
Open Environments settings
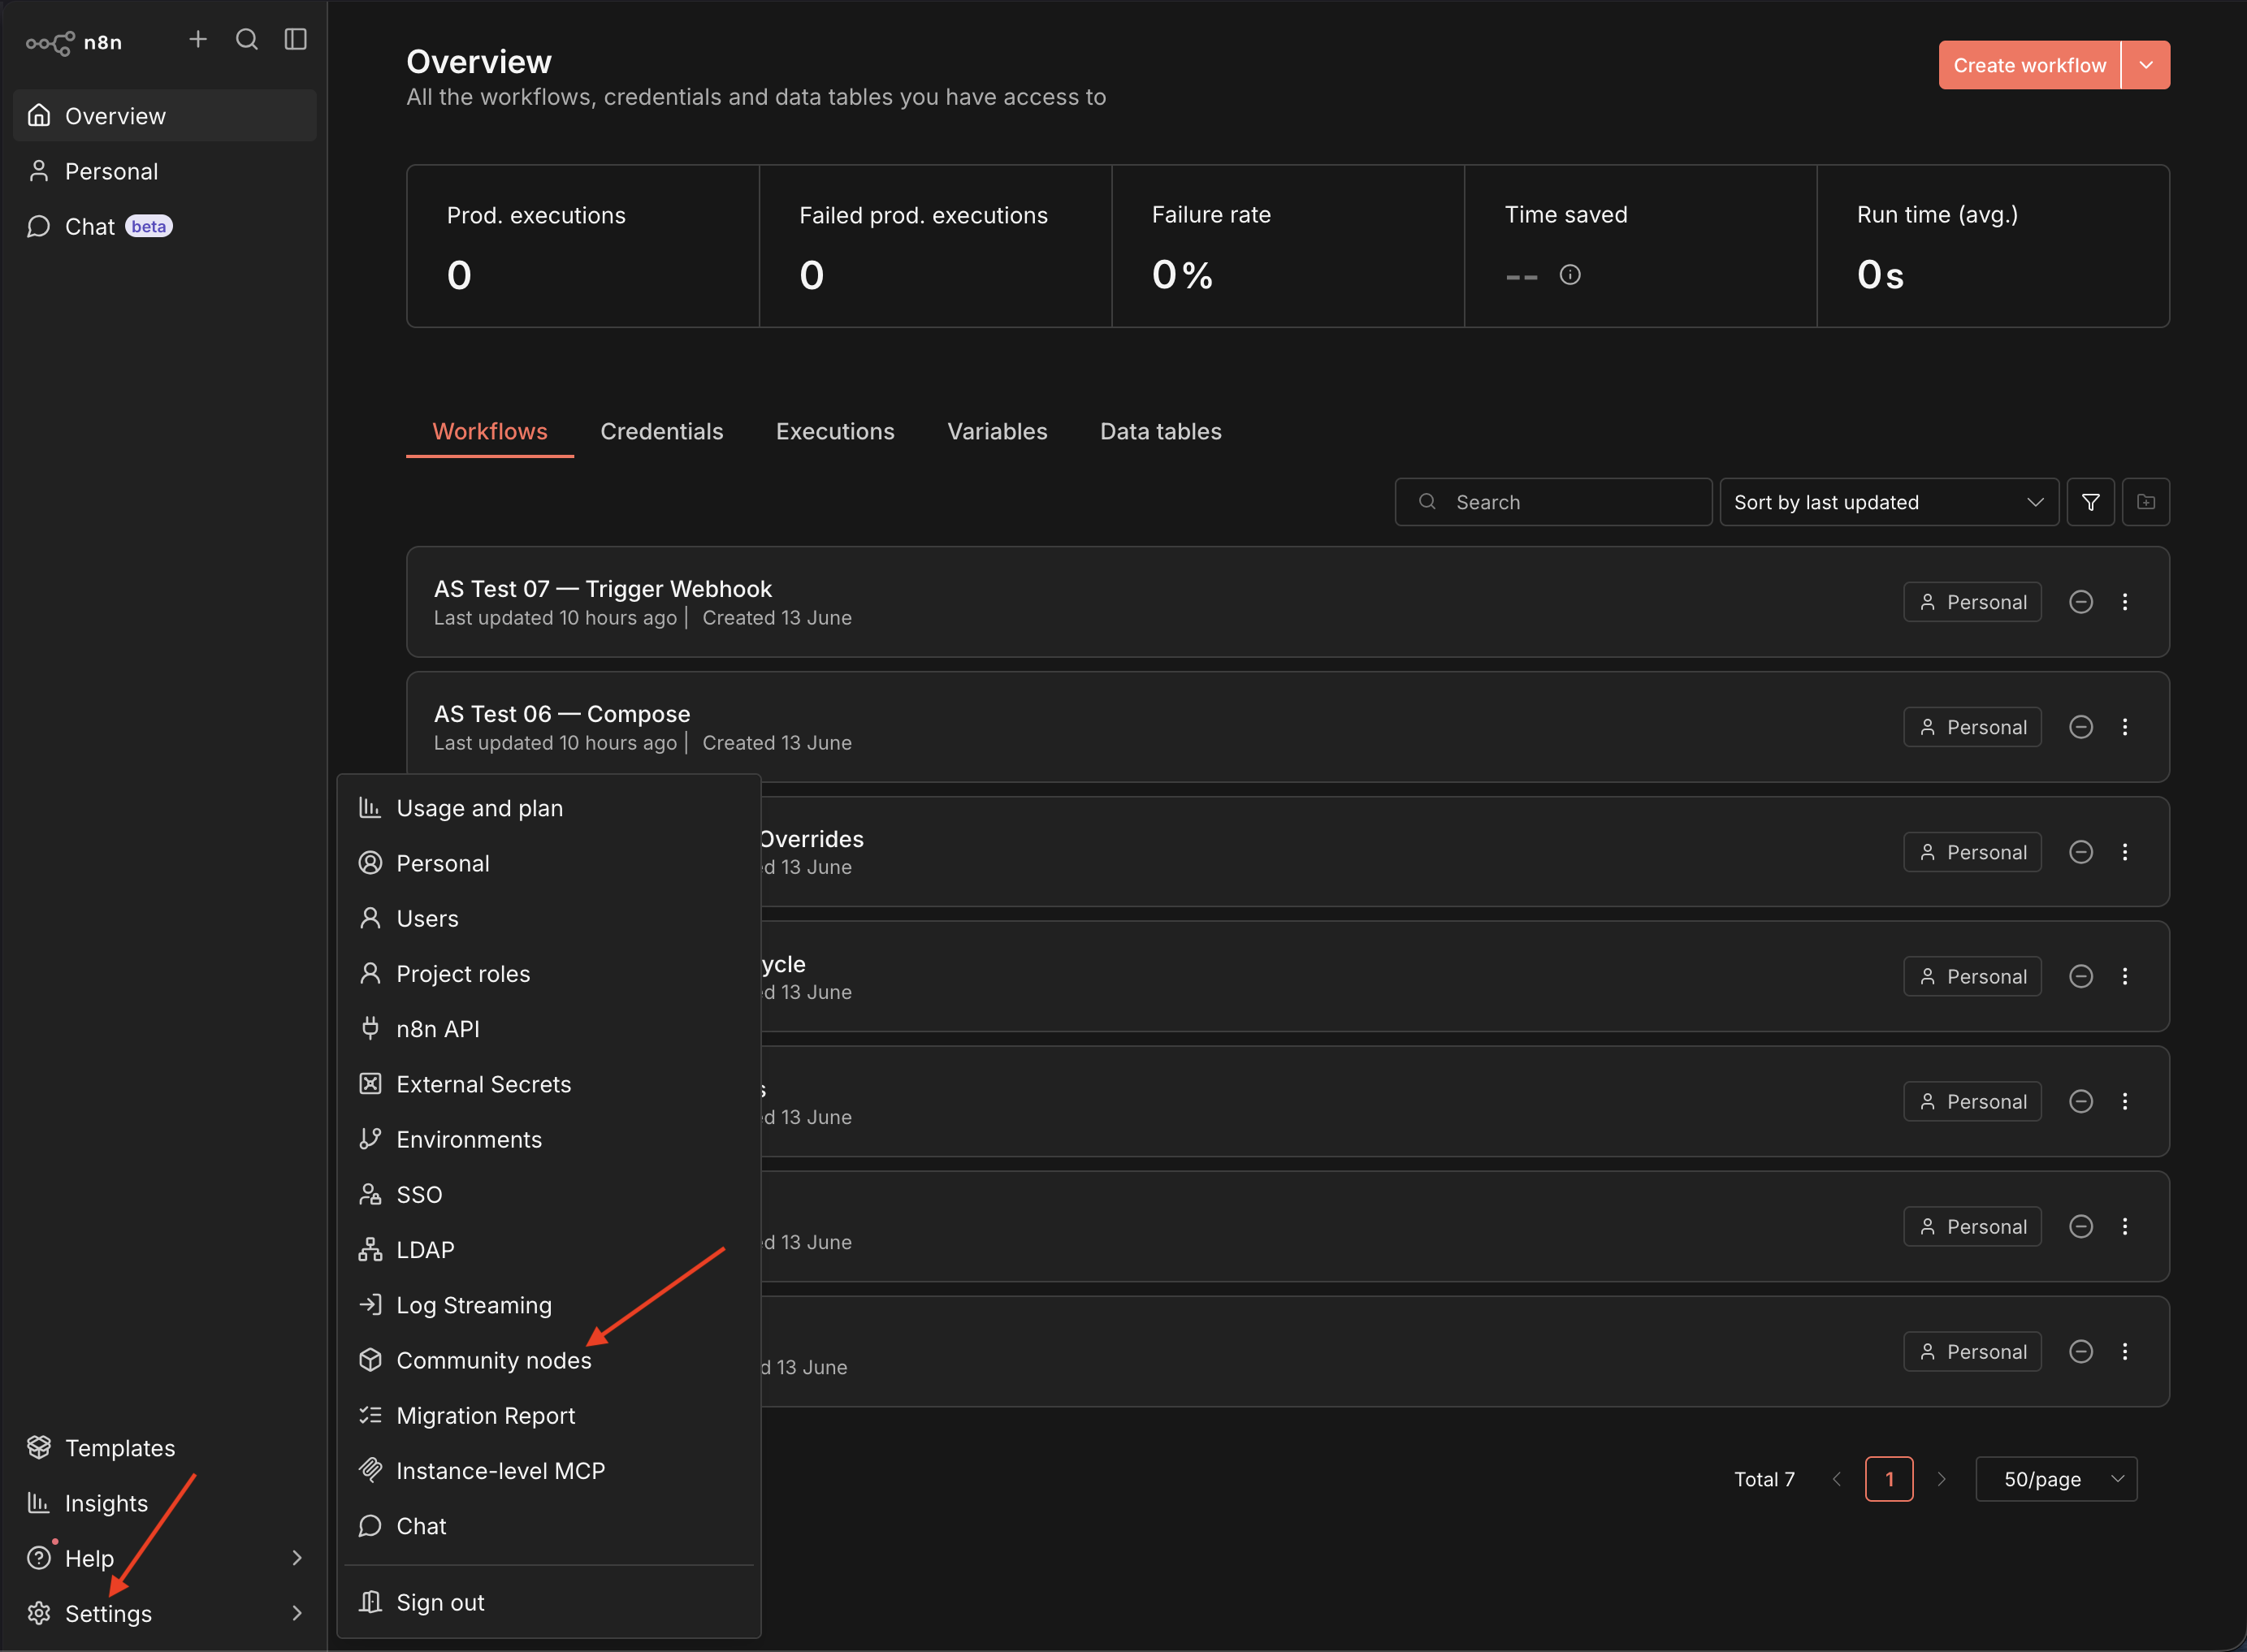coord(549,1139)
